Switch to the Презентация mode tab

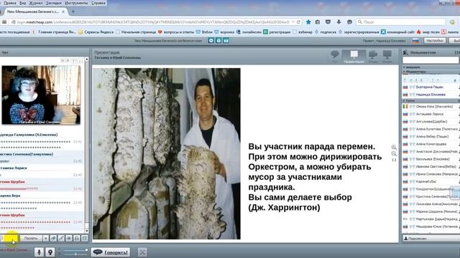pos(354,57)
